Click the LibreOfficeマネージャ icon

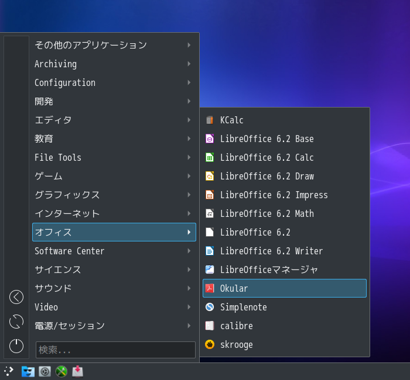click(210, 270)
